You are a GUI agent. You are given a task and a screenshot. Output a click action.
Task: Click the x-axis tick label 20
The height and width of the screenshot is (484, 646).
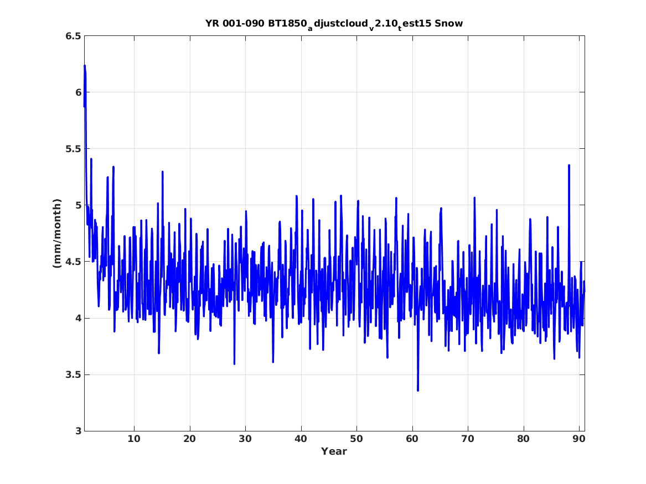(189, 439)
